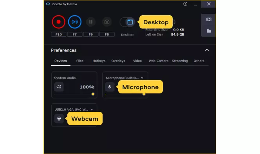This screenshot has width=260, height=154.
Task: Open the Microphone Realtek device dropdown
Action: click(125, 78)
